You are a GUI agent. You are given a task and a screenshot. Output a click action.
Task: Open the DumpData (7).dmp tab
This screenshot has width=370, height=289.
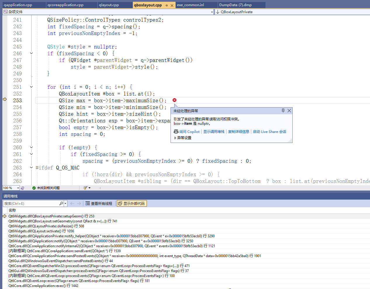tap(235, 5)
